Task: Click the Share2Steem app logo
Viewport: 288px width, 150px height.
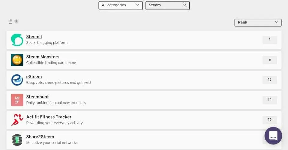Action: [17, 140]
